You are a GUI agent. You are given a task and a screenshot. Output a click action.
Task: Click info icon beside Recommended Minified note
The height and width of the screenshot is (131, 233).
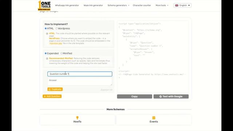(x=47, y=59)
